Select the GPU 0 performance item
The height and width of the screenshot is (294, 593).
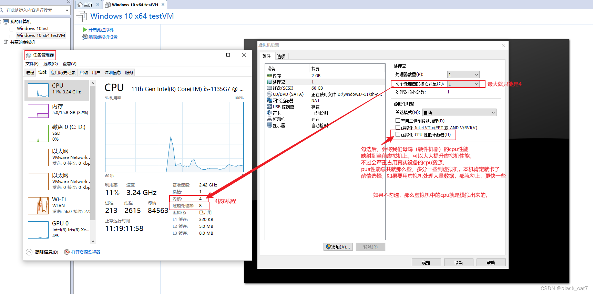point(57,230)
